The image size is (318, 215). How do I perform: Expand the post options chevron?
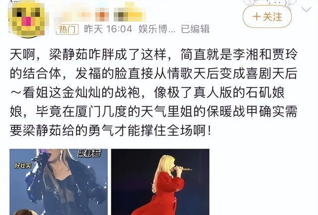[x=306, y=9]
